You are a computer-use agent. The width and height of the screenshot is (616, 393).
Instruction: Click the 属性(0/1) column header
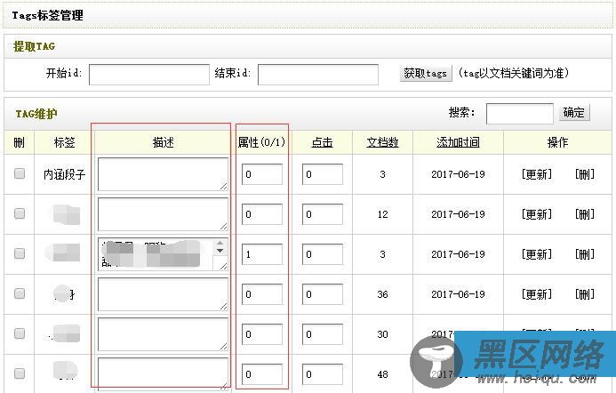tap(261, 142)
